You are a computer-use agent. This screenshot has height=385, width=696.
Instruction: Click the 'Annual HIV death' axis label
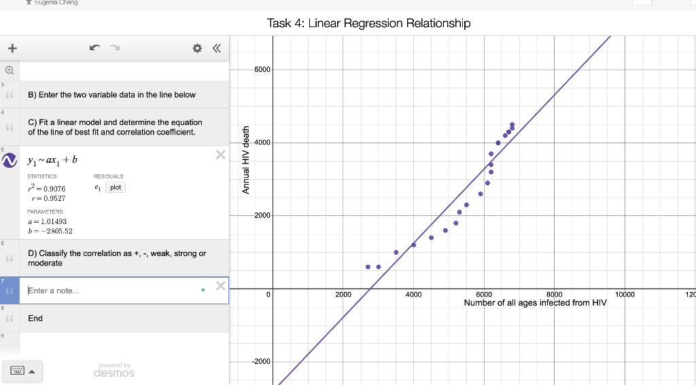245,160
